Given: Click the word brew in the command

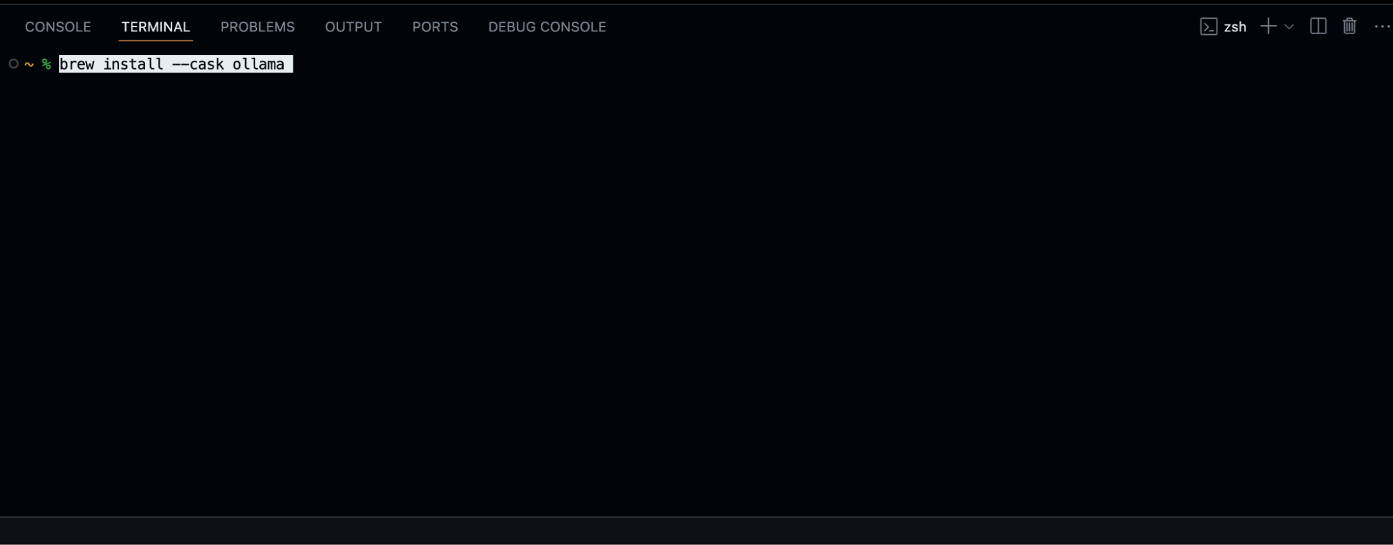Looking at the screenshot, I should (77, 64).
